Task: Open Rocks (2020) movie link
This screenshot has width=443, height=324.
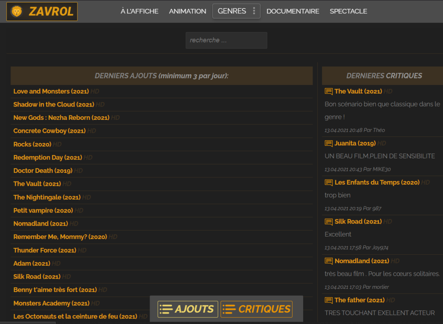Action: (32, 144)
